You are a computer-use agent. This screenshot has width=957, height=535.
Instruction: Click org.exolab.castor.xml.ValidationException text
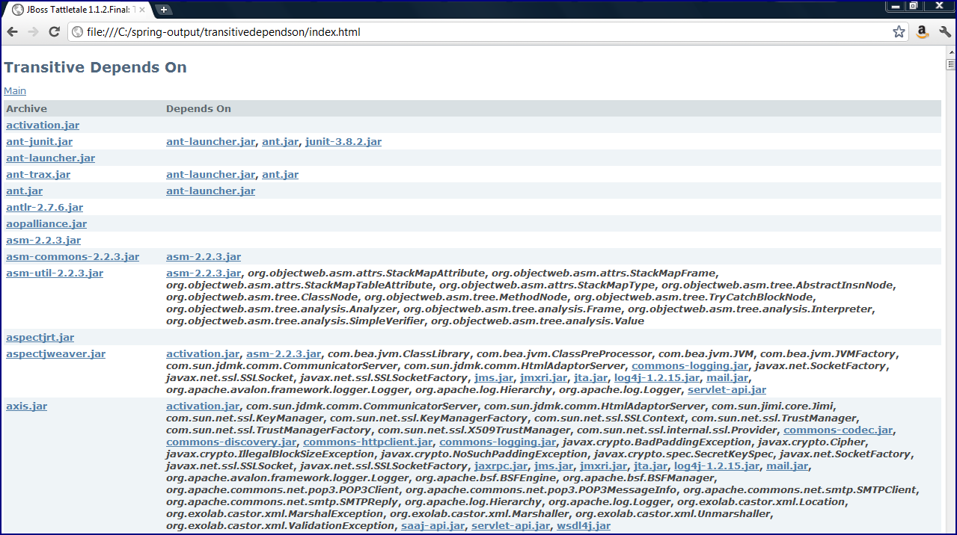point(280,525)
